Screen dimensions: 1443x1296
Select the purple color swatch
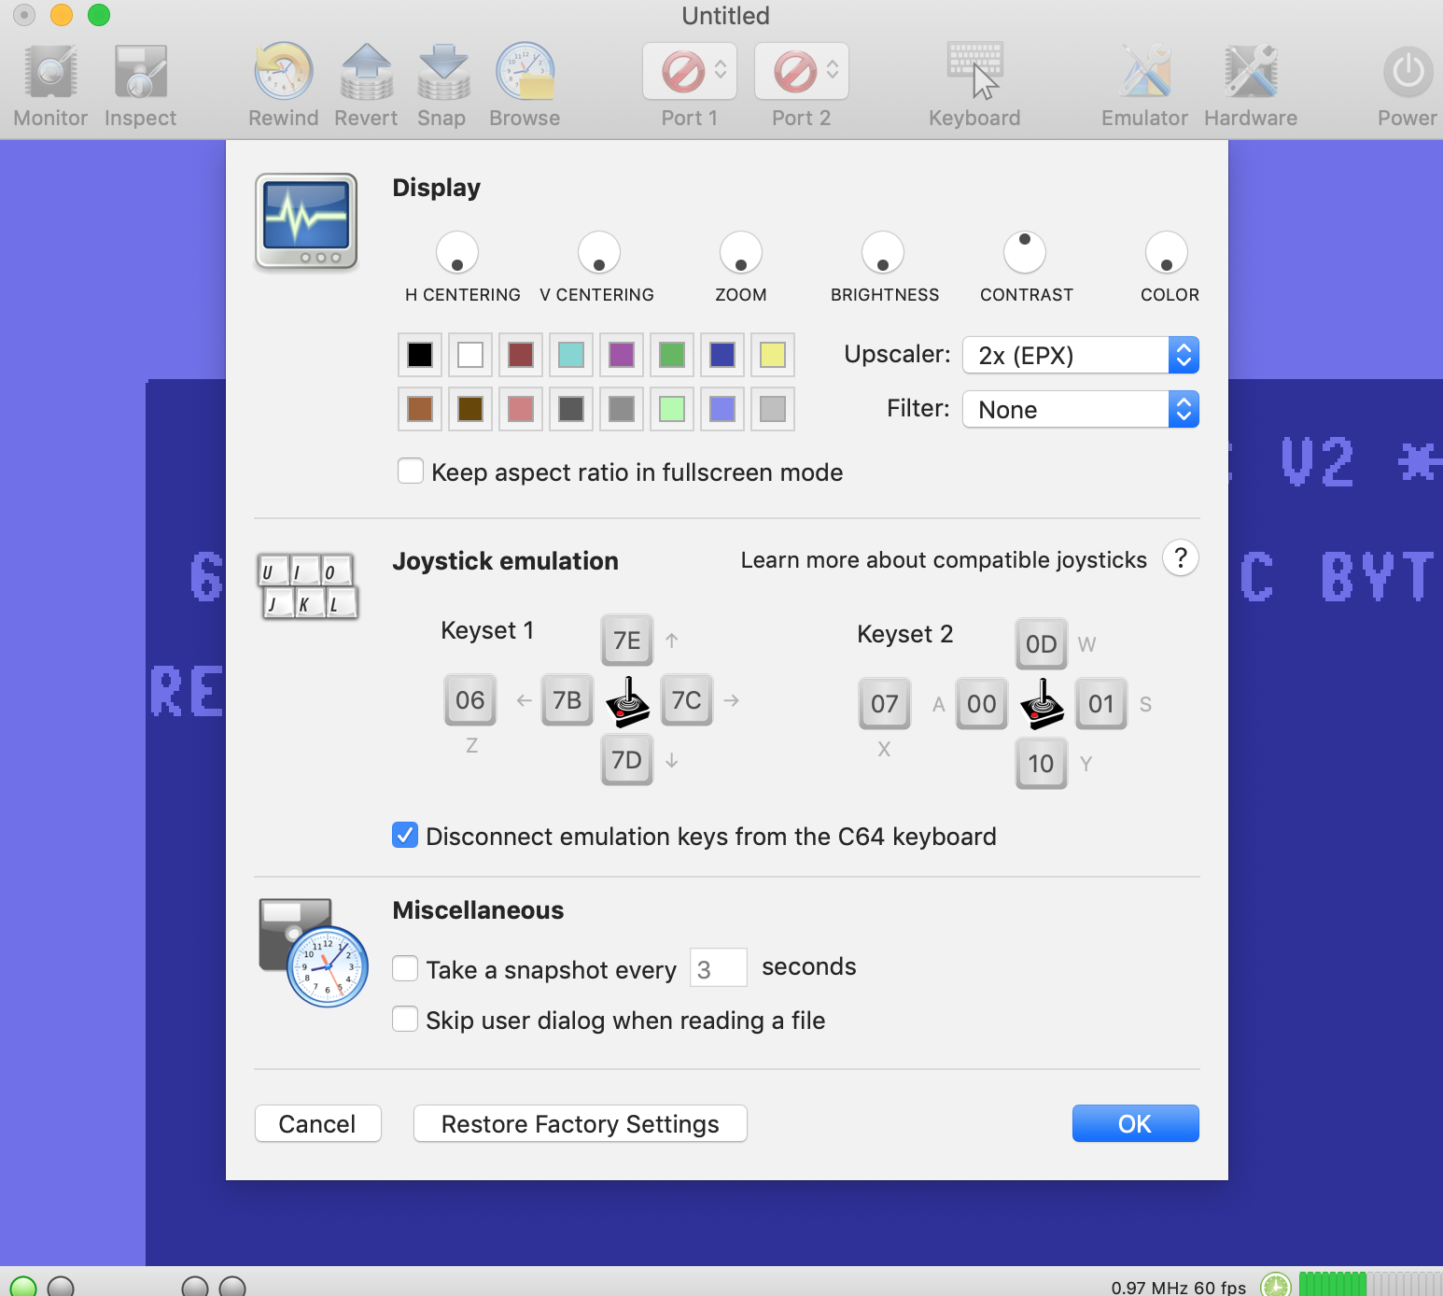click(622, 355)
